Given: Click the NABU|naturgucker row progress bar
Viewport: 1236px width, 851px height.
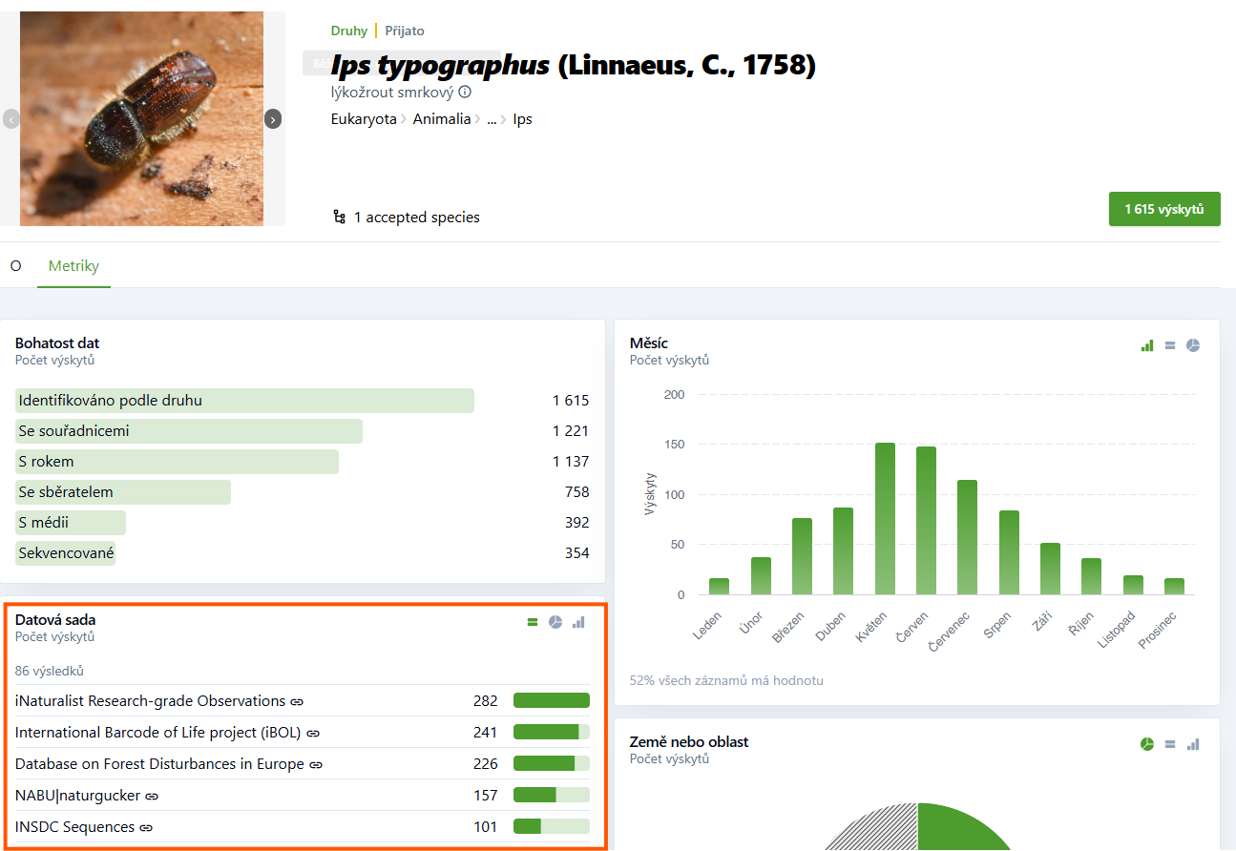Looking at the screenshot, I should (552, 796).
